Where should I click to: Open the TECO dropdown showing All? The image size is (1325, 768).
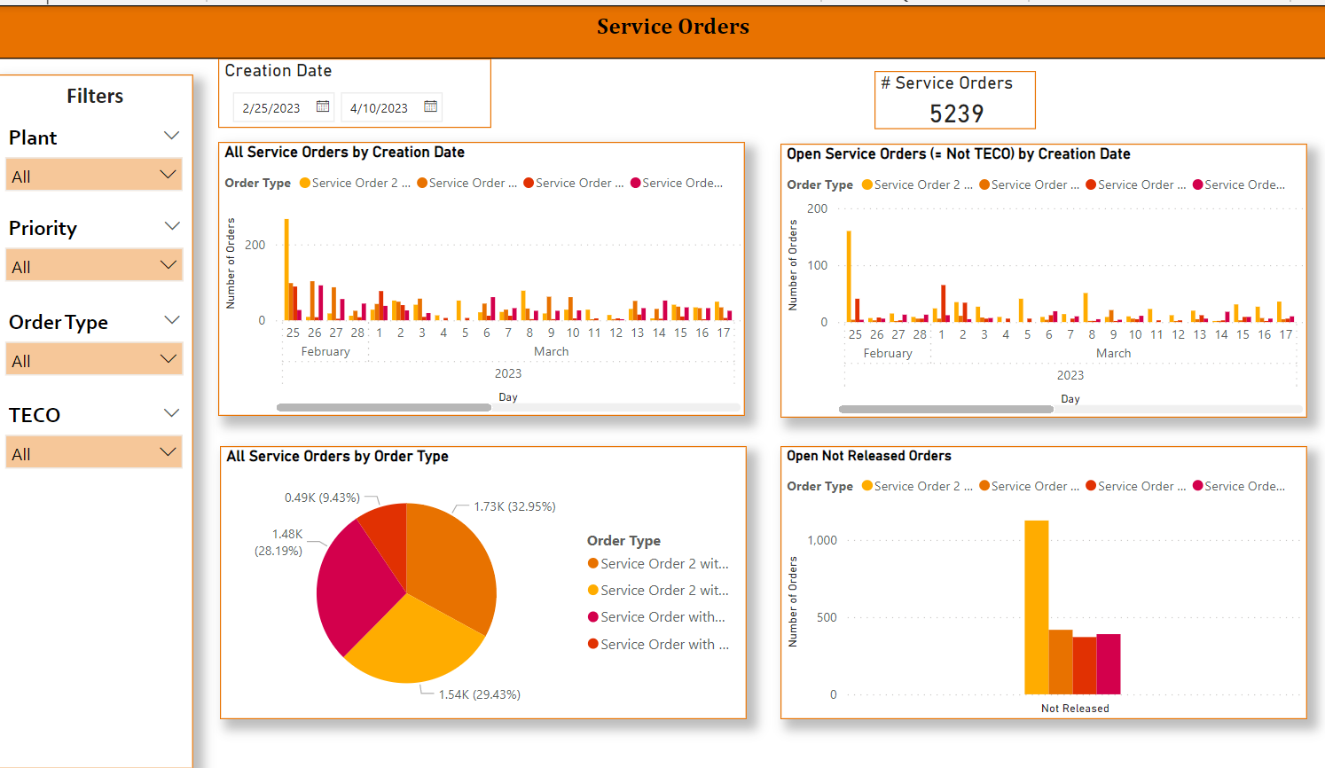pos(94,453)
